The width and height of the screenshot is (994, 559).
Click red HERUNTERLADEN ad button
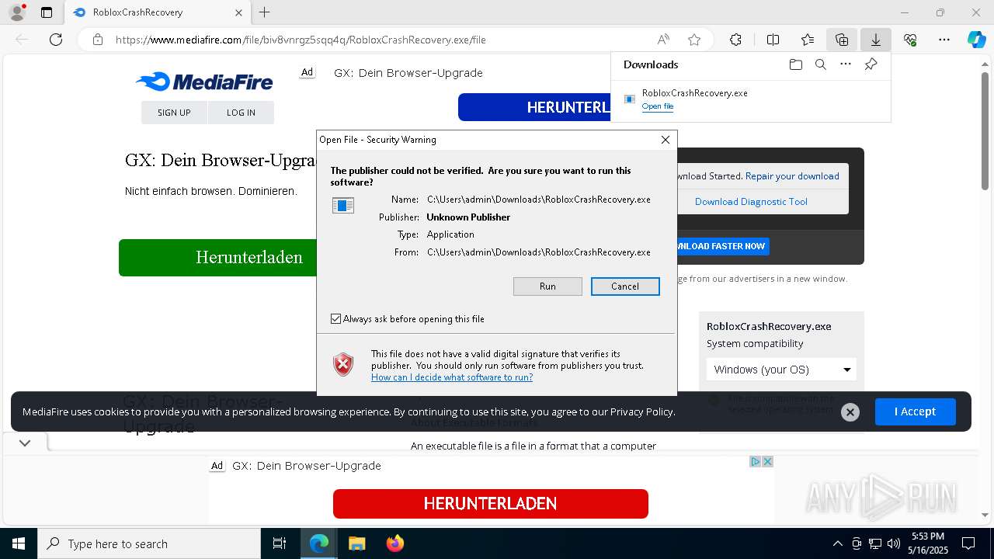point(490,504)
